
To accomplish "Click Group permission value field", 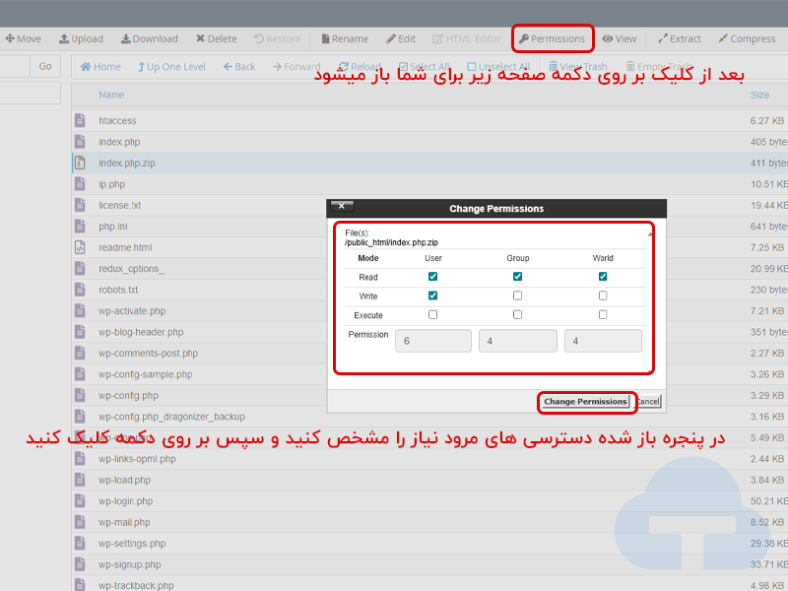I will pyautogui.click(x=518, y=341).
